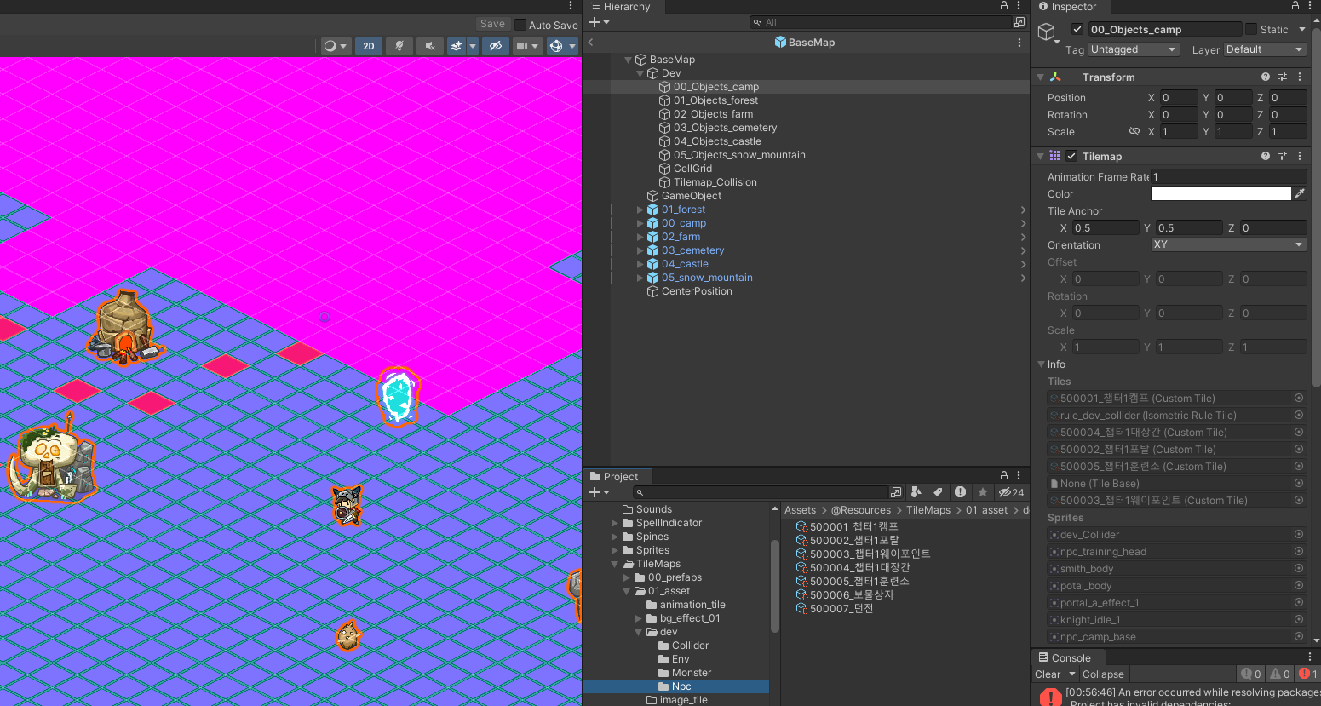Toggle Console error messages filter

1307,674
